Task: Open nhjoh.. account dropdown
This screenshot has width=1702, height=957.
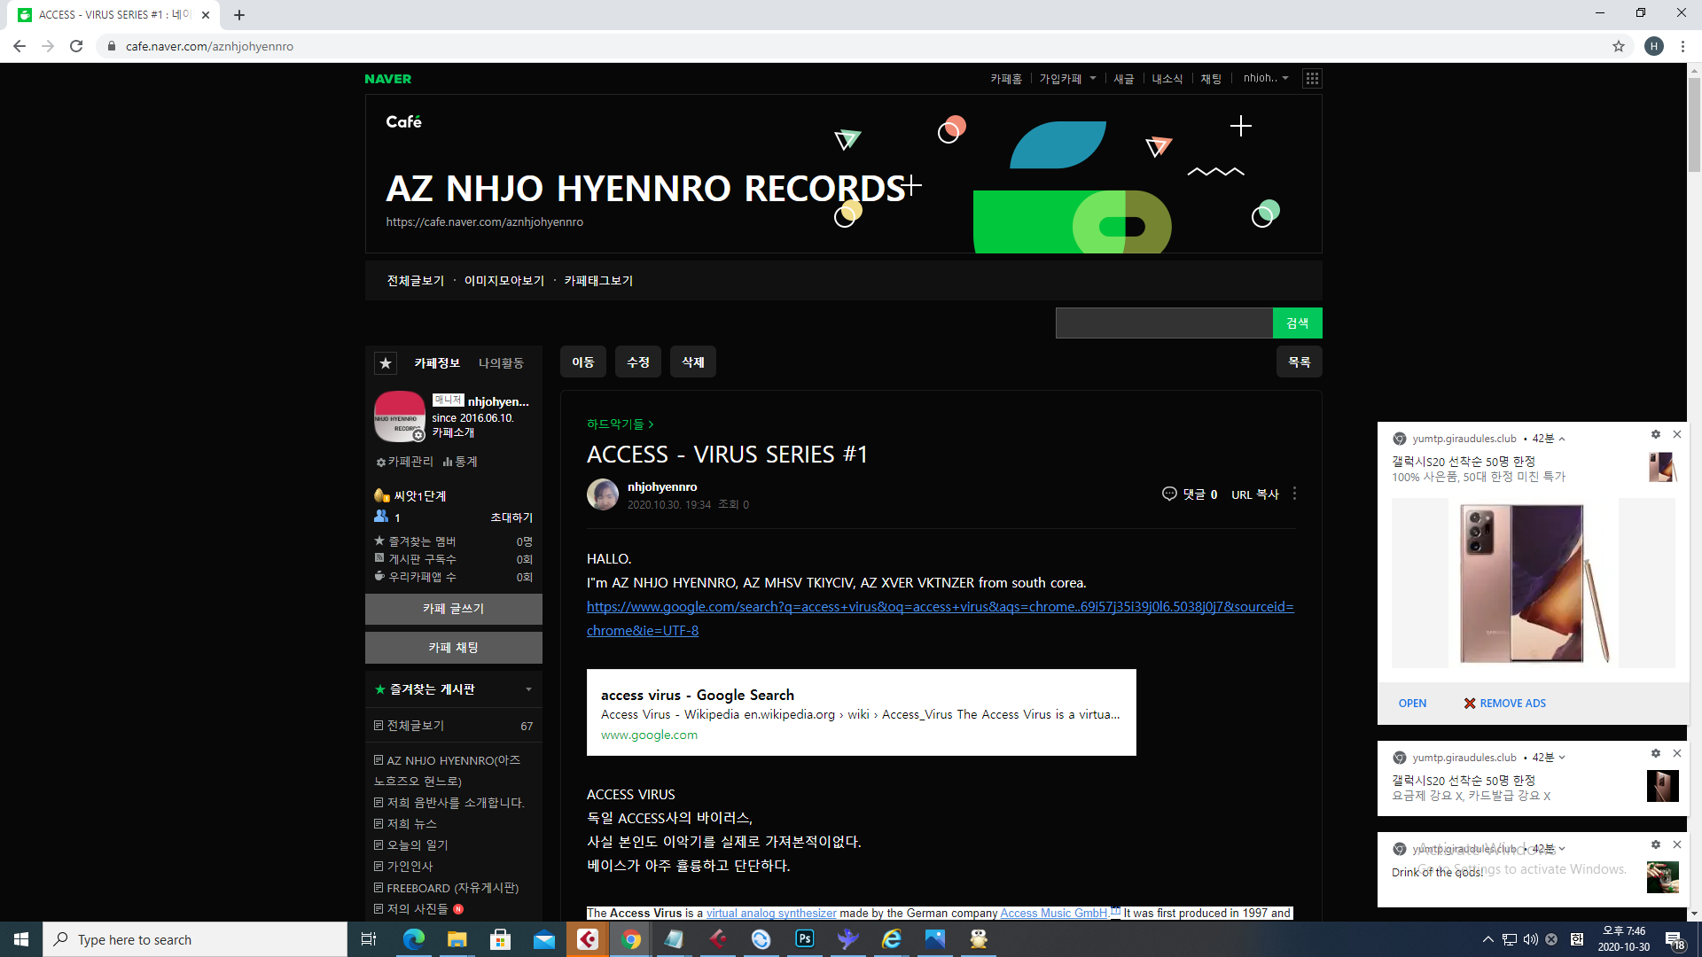Action: coord(1266,78)
